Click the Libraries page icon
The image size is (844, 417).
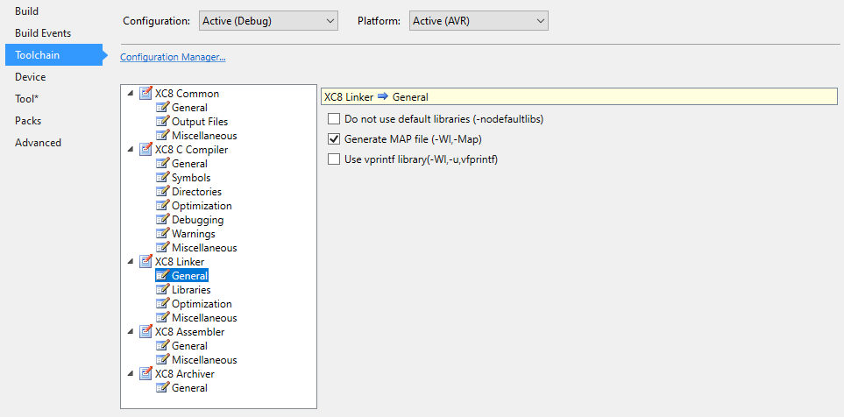163,290
